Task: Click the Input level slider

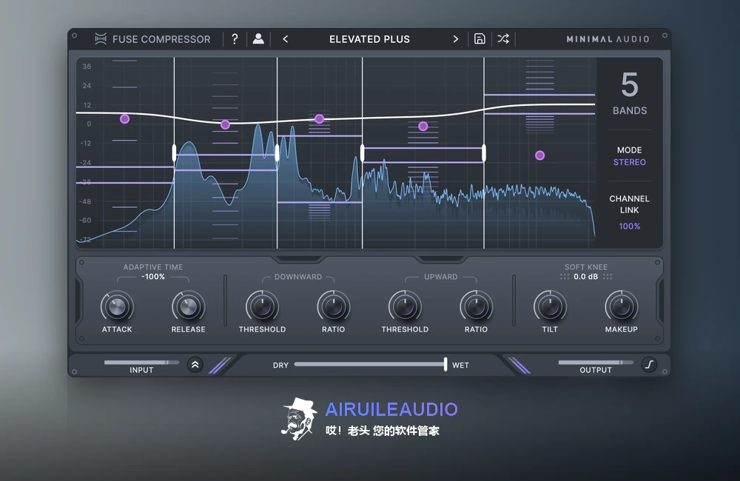Action: point(141,363)
